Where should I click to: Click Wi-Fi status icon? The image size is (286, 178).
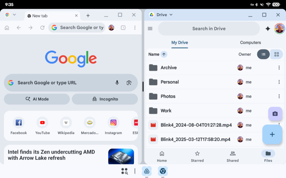pyautogui.click(x=268, y=5)
